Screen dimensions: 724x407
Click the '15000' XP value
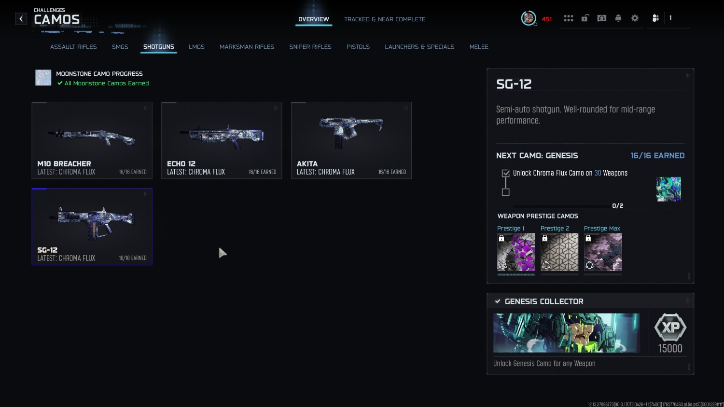pos(670,348)
